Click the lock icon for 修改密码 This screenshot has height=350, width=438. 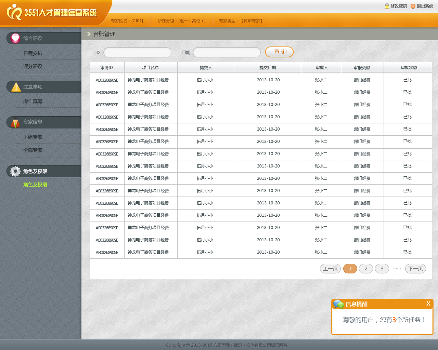[x=387, y=6]
